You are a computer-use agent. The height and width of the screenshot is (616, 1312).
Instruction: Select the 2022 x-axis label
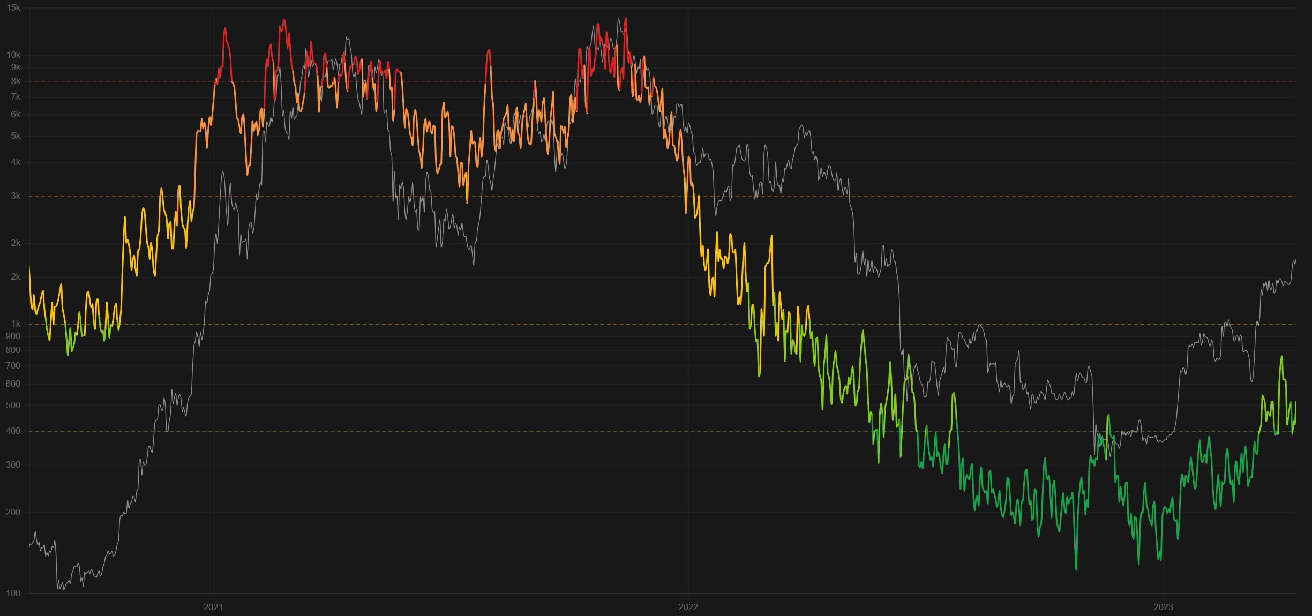(x=688, y=607)
